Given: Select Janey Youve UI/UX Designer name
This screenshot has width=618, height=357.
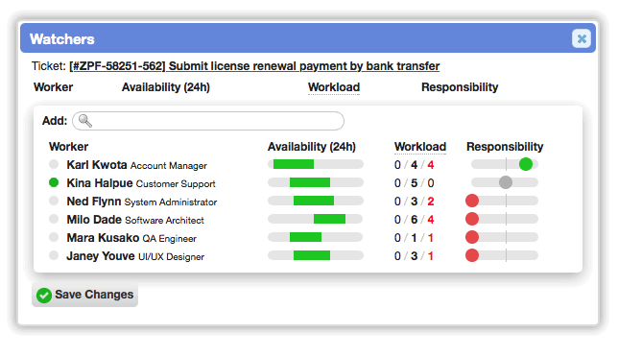Looking at the screenshot, I should (135, 256).
